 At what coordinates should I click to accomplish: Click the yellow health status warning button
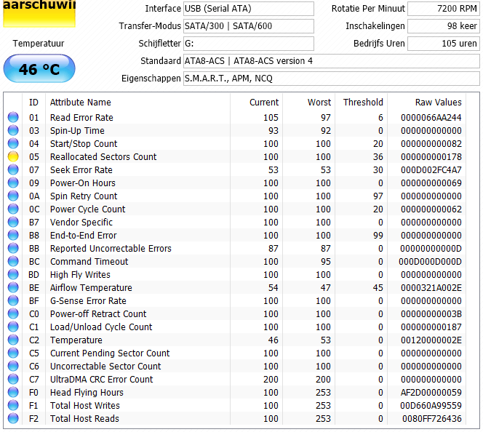pyautogui.click(x=39, y=14)
